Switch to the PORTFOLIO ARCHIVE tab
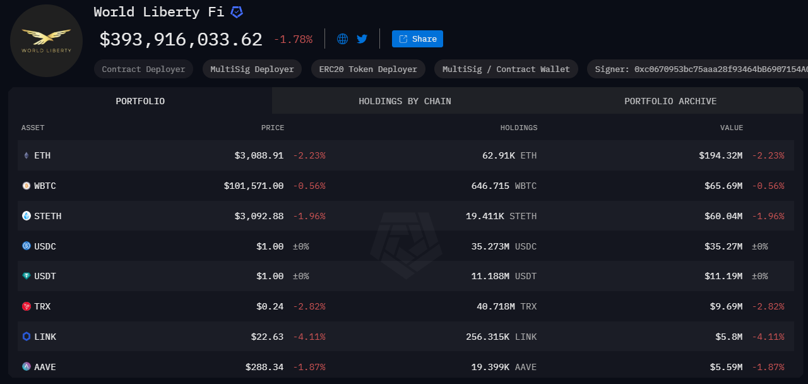This screenshot has width=808, height=384. [670, 101]
